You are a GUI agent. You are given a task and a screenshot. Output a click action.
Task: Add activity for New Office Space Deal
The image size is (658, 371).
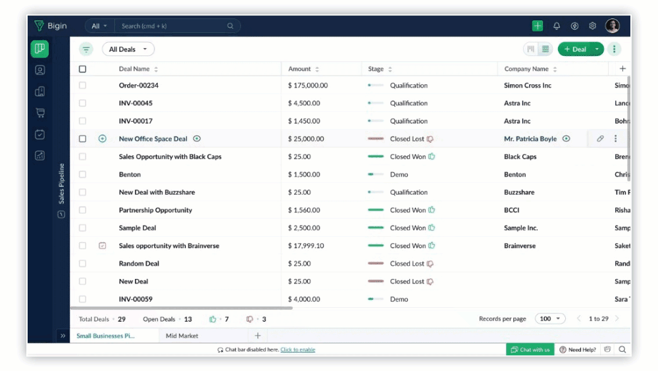coord(103,139)
